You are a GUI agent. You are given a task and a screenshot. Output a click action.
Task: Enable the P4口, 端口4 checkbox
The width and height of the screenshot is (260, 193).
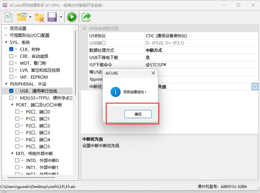pyautogui.click(x=17, y=139)
